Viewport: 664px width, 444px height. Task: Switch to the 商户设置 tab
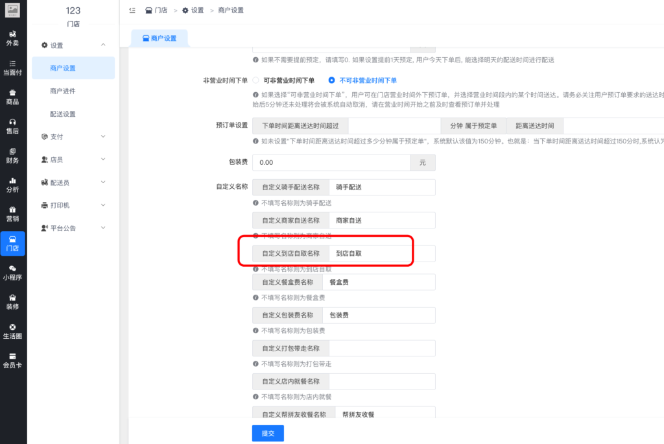(161, 38)
